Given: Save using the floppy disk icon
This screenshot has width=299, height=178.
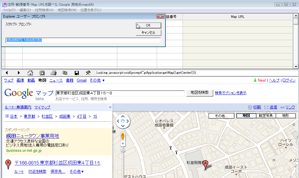Looking at the screenshot, I should 77,73.
